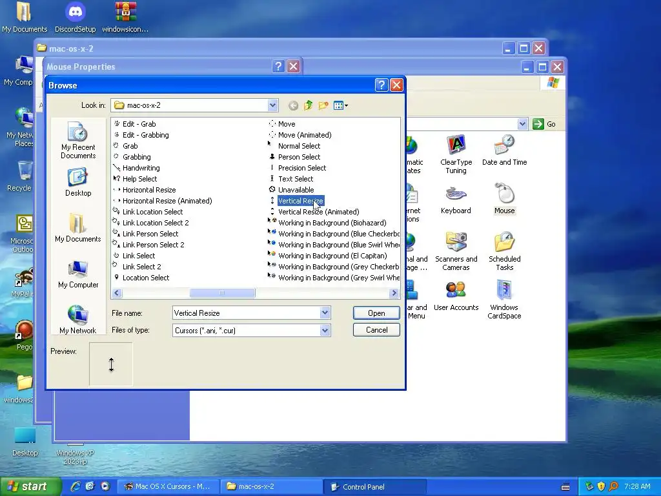
Task: Open ClearType Tuning in Control Panel
Action: 456,154
